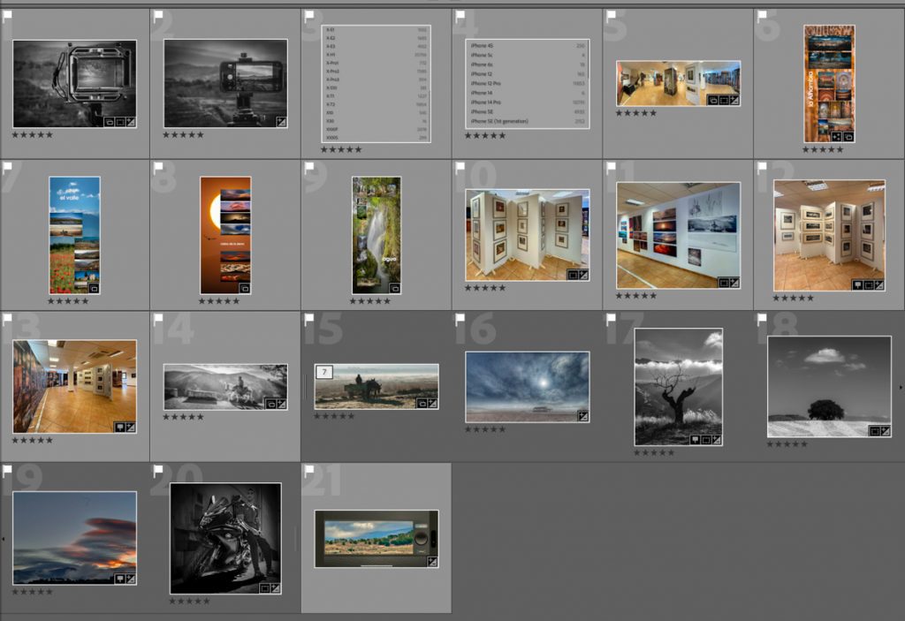The image size is (905, 621).
Task: Click the comment badge on photo 12
Action: click(x=856, y=285)
